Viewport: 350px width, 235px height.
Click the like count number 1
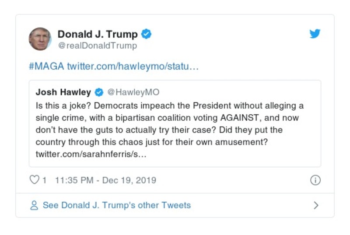pyautogui.click(x=44, y=180)
